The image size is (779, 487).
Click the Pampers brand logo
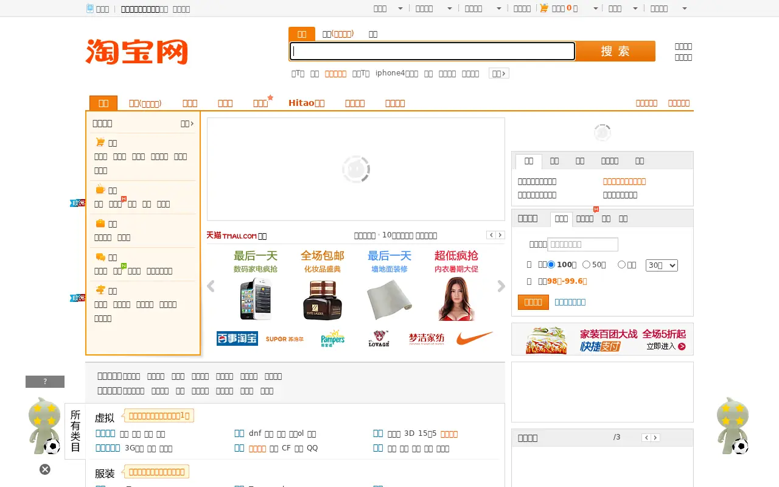333,339
